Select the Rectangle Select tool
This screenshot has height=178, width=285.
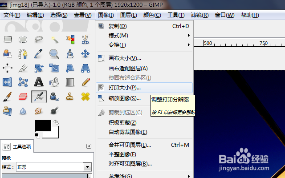point(8,40)
